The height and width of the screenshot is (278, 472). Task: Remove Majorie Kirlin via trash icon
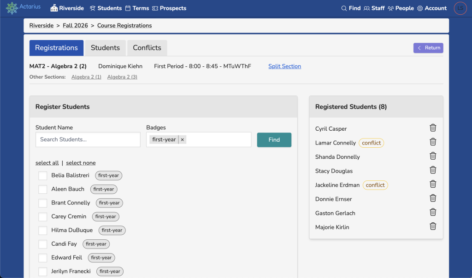click(433, 226)
